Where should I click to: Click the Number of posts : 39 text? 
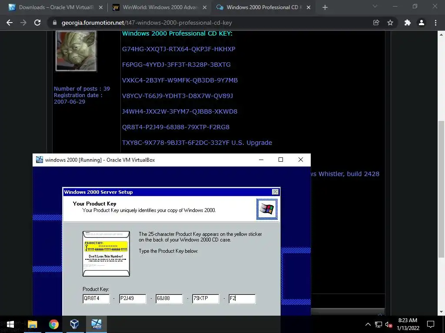pyautogui.click(x=82, y=88)
